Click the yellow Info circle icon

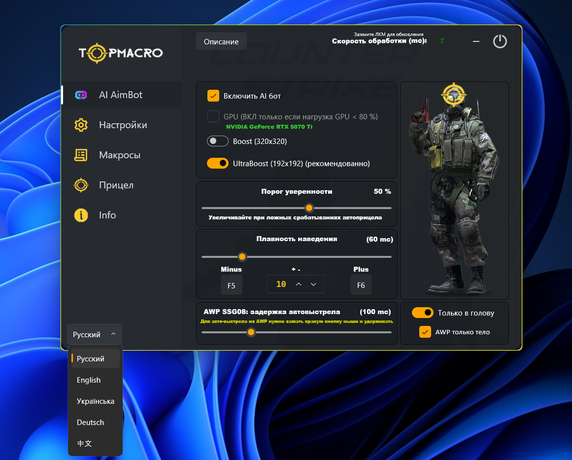point(81,215)
